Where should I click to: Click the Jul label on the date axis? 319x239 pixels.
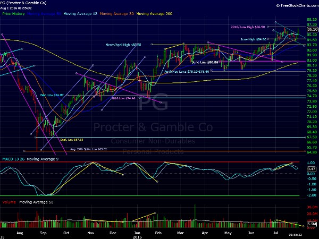[275, 233]
